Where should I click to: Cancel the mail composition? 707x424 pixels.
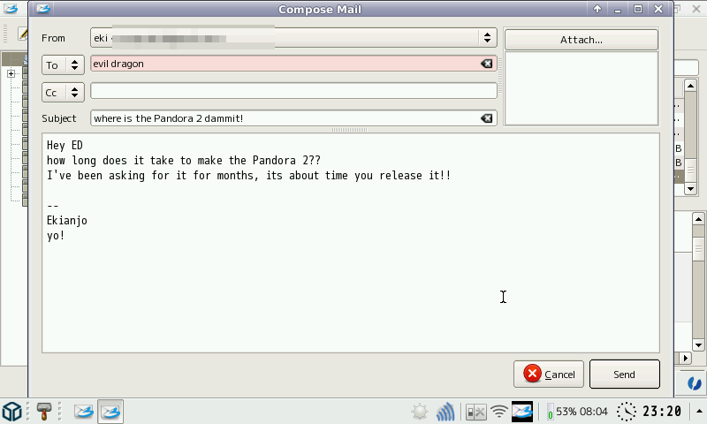tap(548, 375)
